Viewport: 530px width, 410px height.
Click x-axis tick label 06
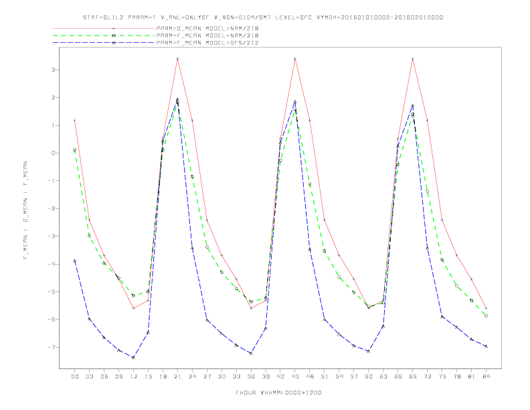pos(104,377)
